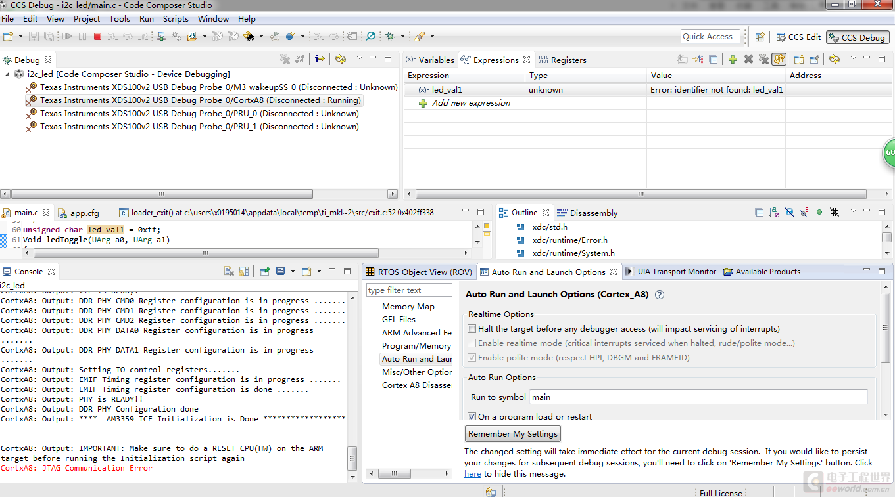The image size is (895, 497).
Task: Click the Resume (play) toolbar icon
Action: pyautogui.click(x=67, y=36)
